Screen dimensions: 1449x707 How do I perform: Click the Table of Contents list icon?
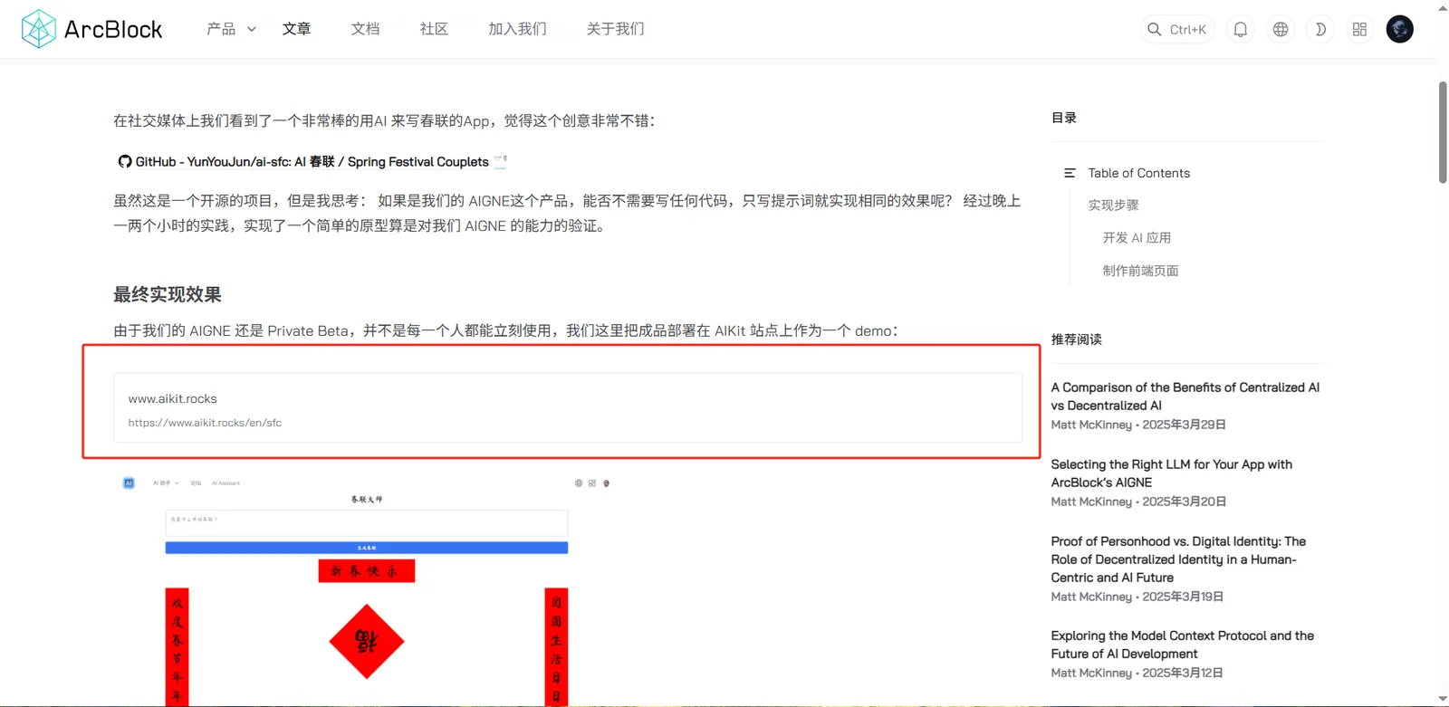1070,173
